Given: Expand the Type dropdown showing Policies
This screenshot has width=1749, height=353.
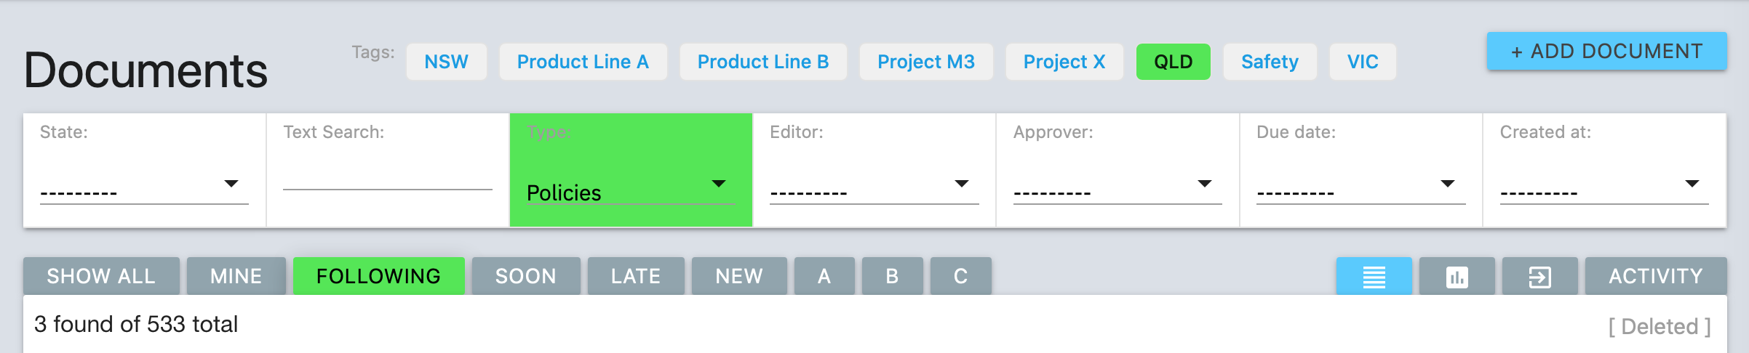Looking at the screenshot, I should click(x=630, y=189).
